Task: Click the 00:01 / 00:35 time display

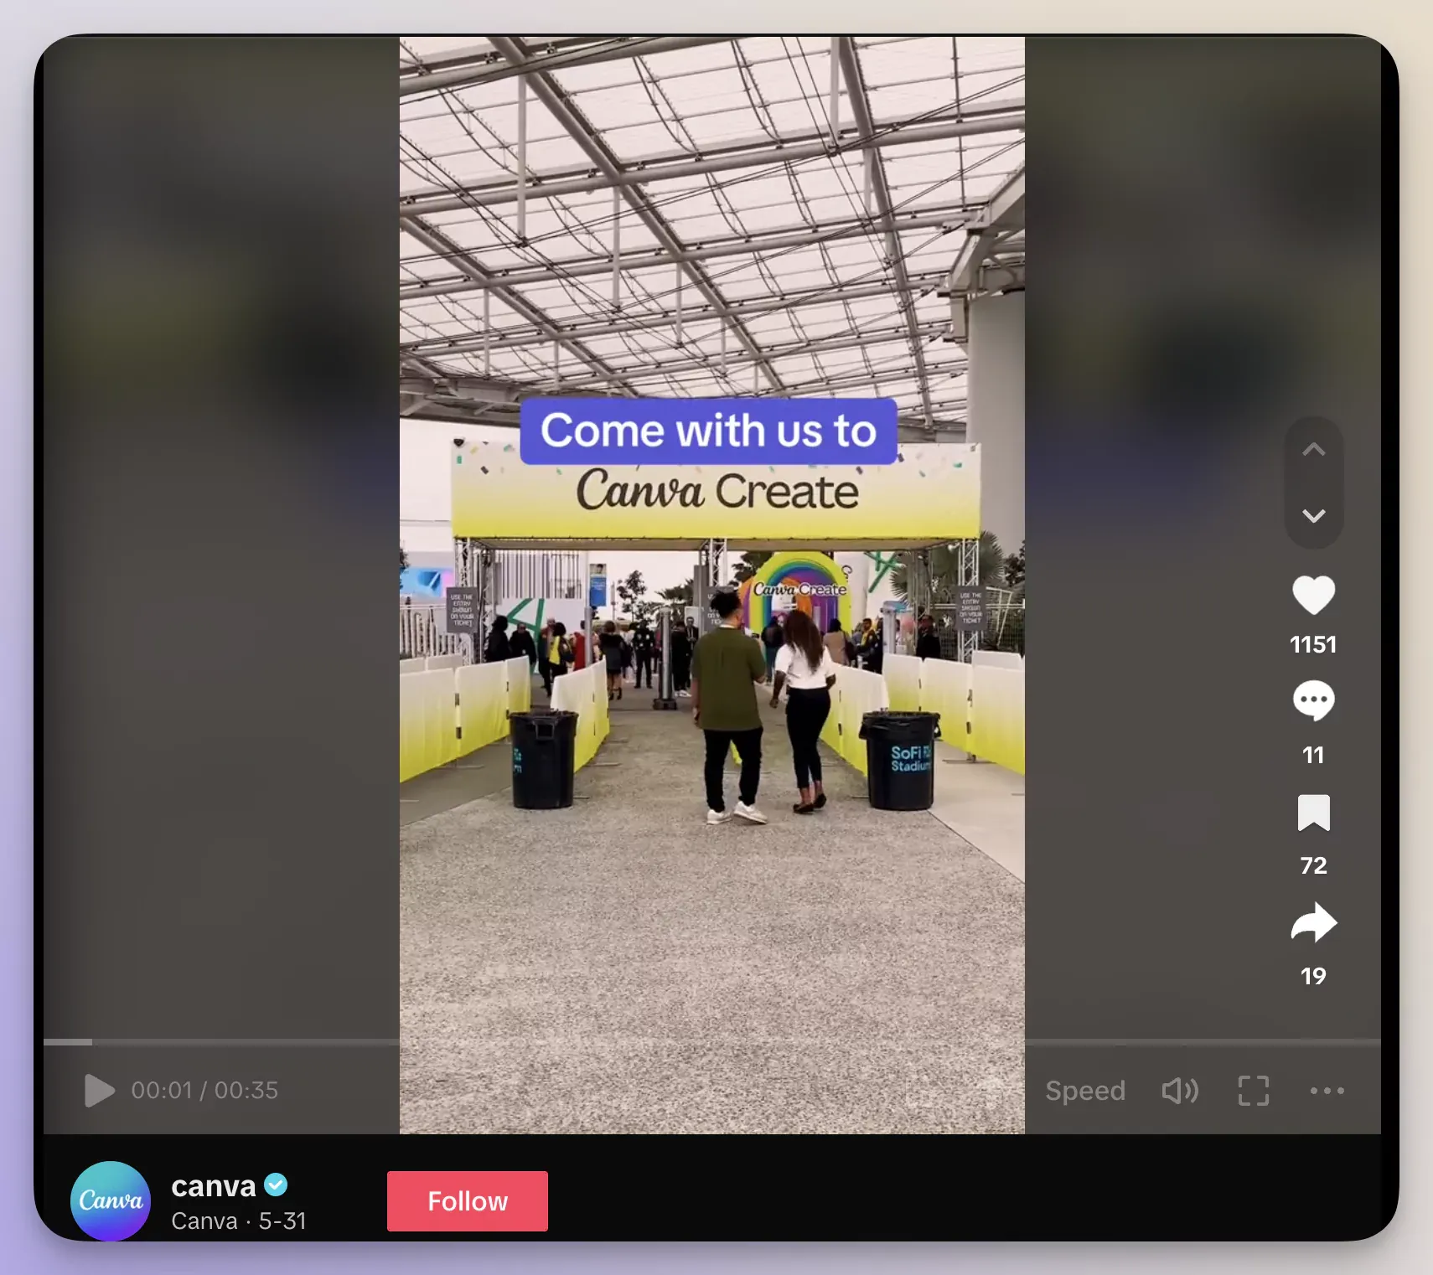Action: 204,1091
